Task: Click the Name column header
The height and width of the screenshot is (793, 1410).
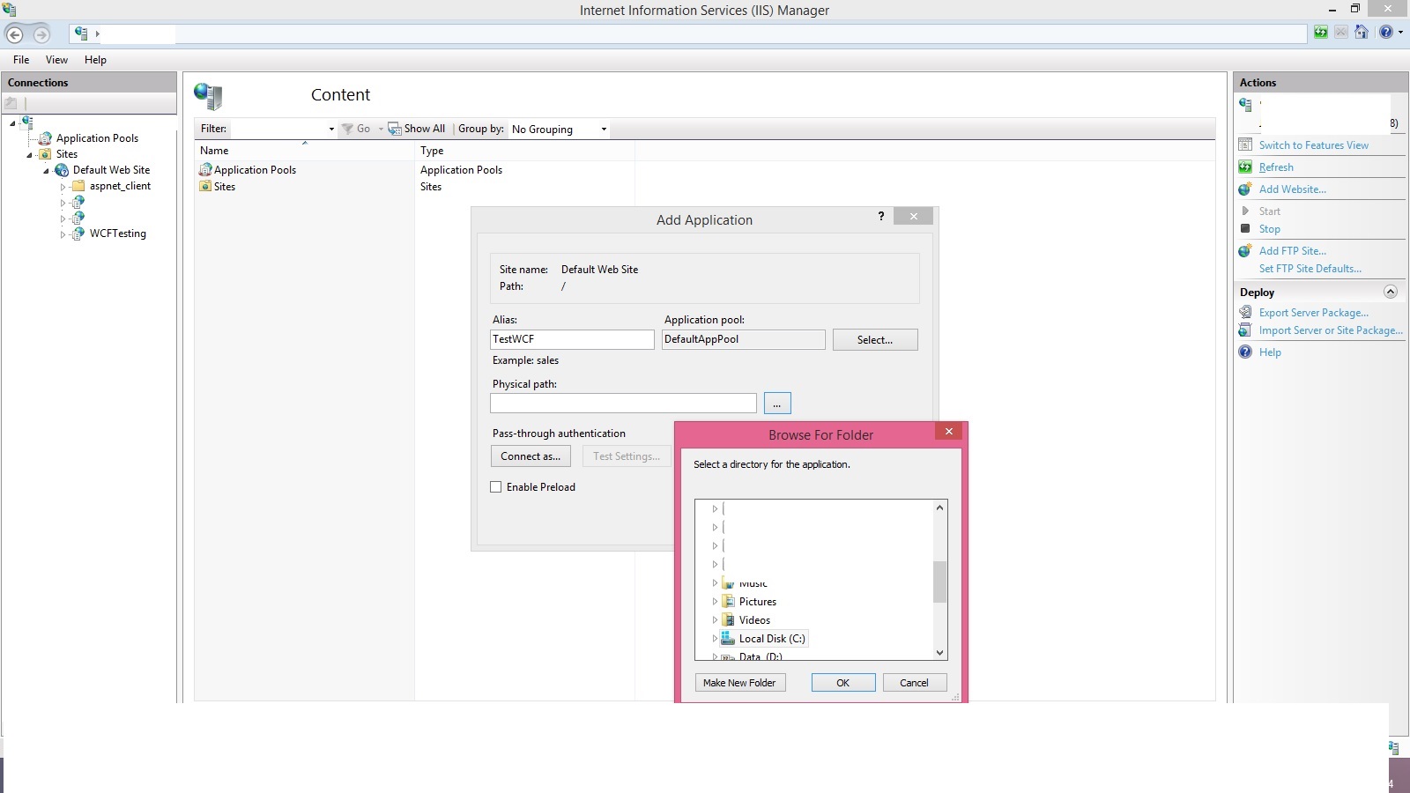Action: coord(305,151)
